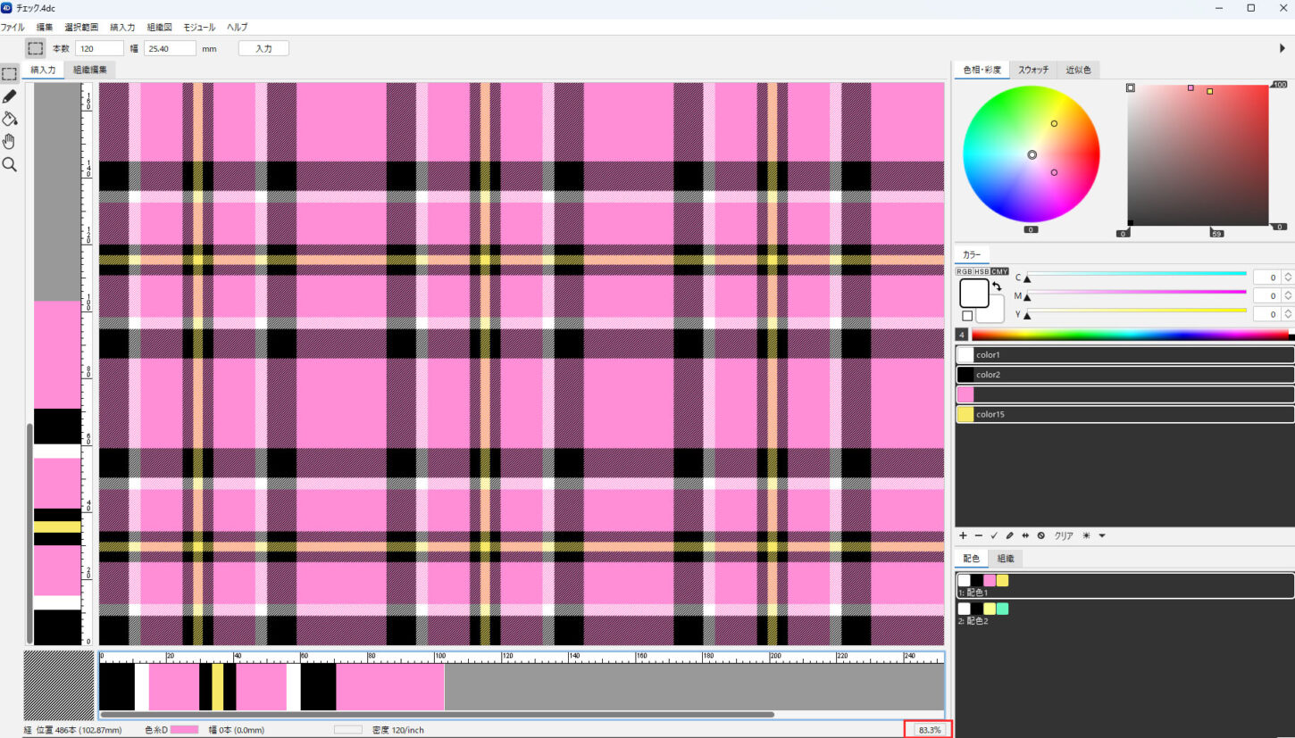Screen dimensions: 1295x738
Task: Select the rectangular selection tool in left toolbar
Action: pyautogui.click(x=10, y=73)
